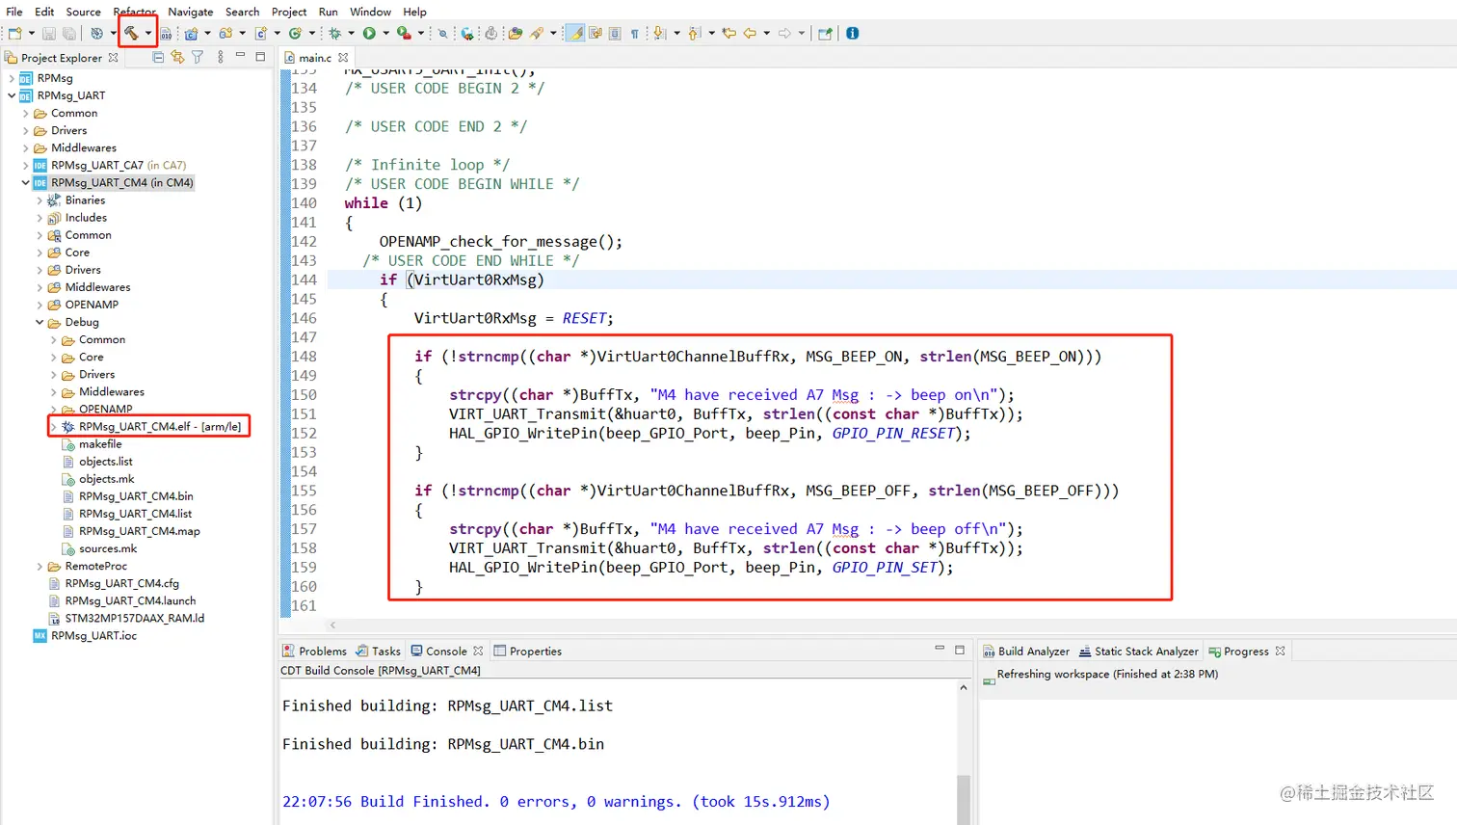Switch to the Static Stack Analyzer tab

point(1139,652)
